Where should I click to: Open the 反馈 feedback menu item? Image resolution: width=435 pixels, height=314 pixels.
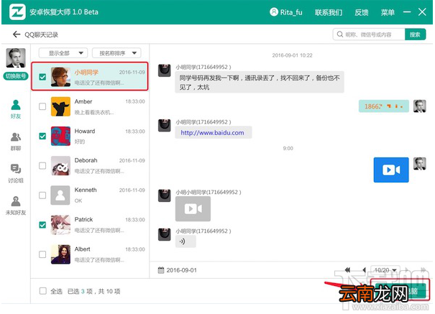click(362, 12)
